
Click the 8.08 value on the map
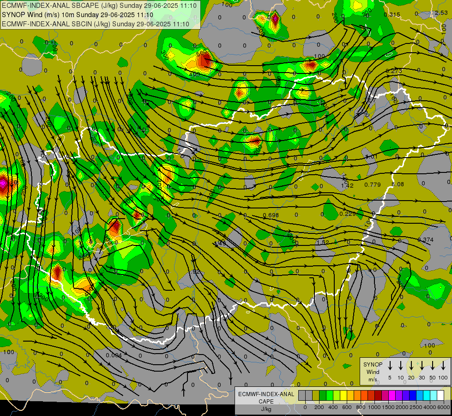point(398,184)
